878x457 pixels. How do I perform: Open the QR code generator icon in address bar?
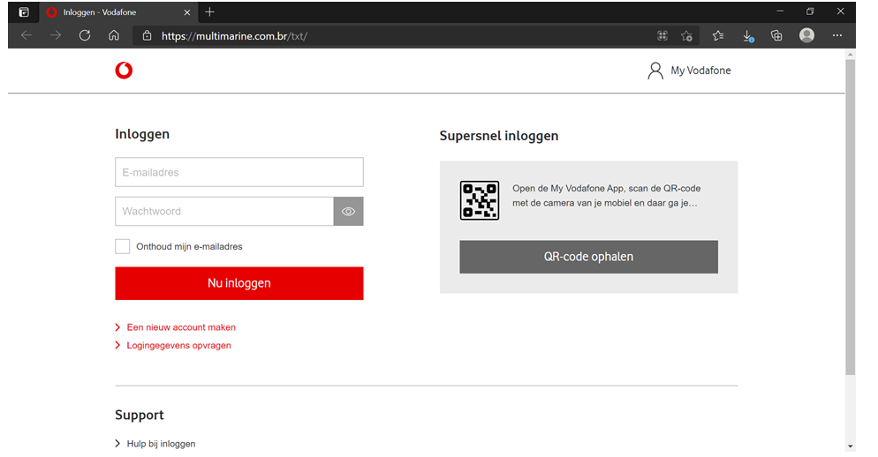click(x=662, y=36)
